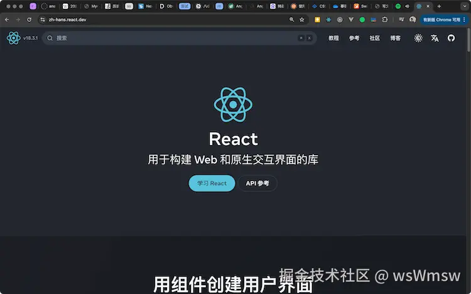This screenshot has width=471, height=294.
Task: Open the 博客 navigation link
Action: click(x=395, y=38)
